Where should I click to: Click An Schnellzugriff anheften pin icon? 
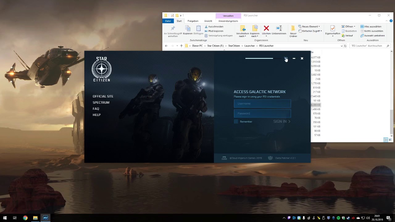click(x=173, y=29)
